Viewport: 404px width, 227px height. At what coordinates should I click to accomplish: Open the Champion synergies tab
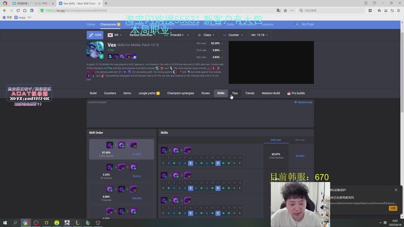180,93
